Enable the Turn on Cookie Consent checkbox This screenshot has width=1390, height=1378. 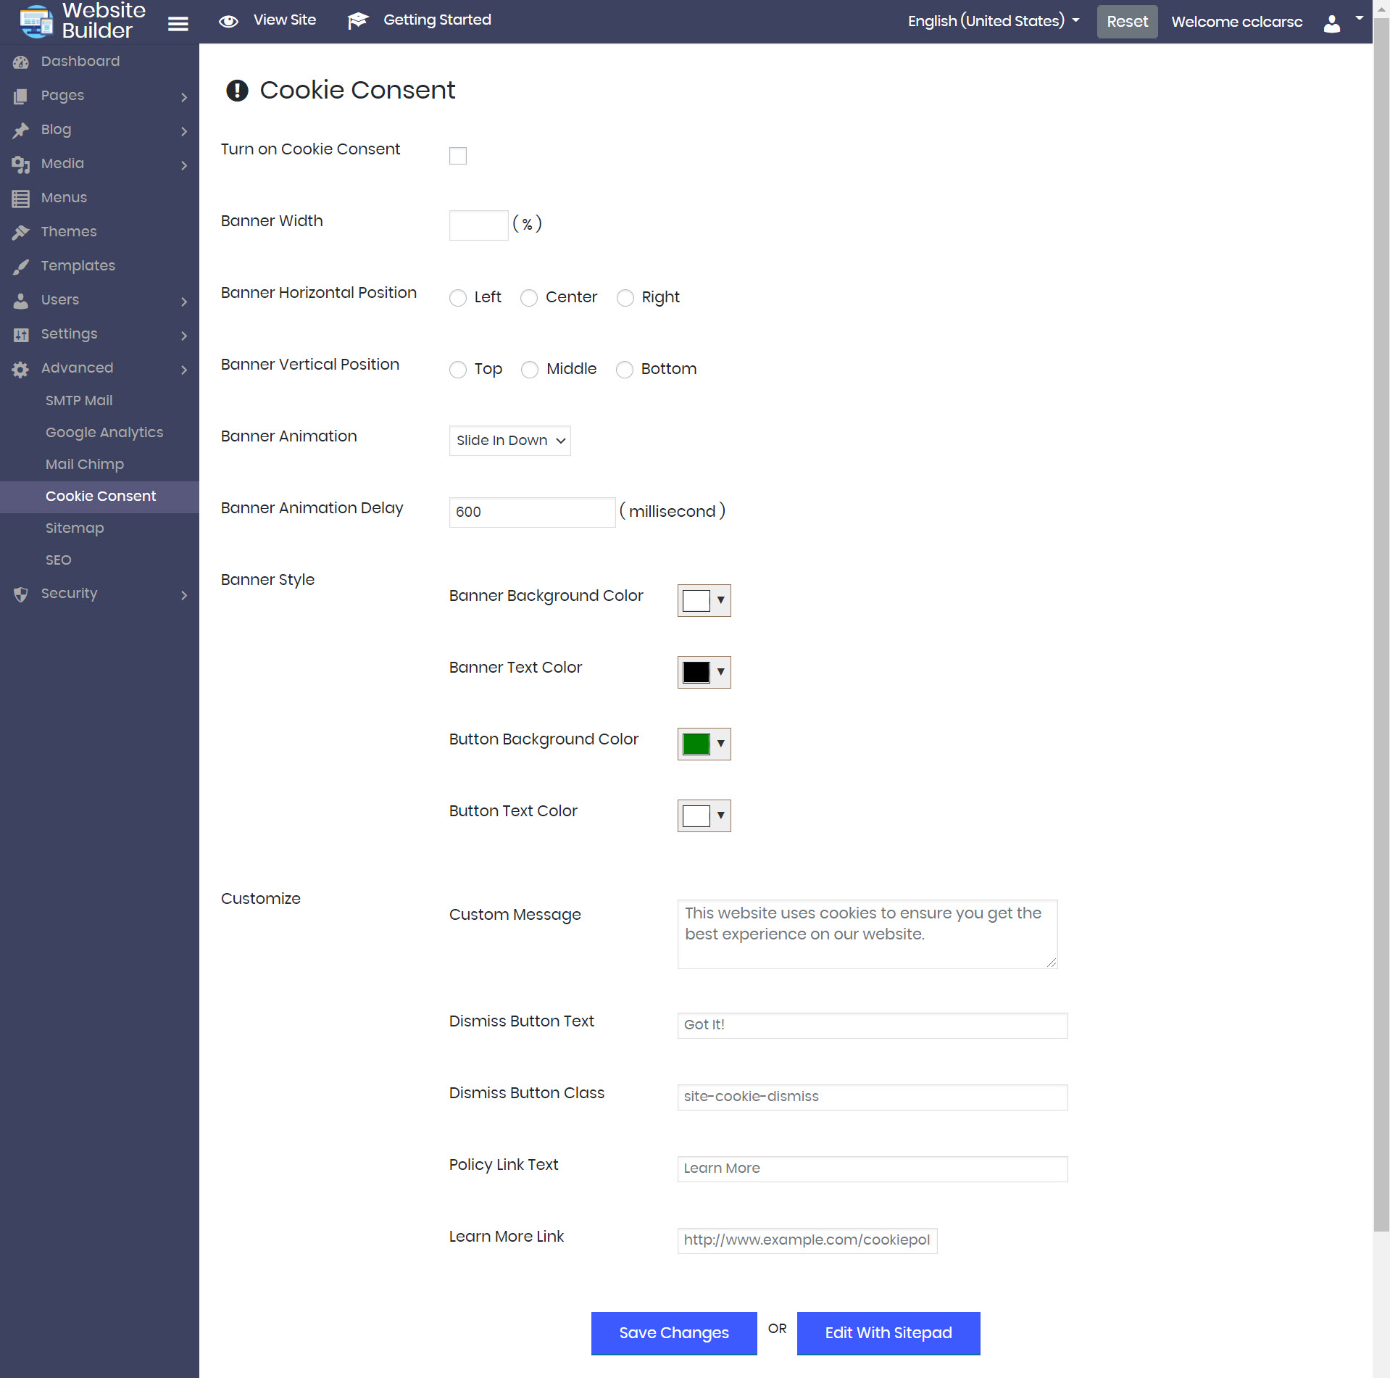[457, 156]
